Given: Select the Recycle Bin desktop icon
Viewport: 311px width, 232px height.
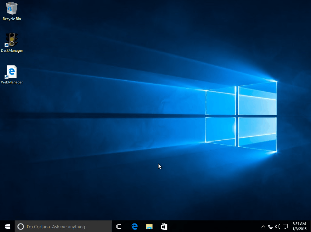Looking at the screenshot, I should point(12,11).
